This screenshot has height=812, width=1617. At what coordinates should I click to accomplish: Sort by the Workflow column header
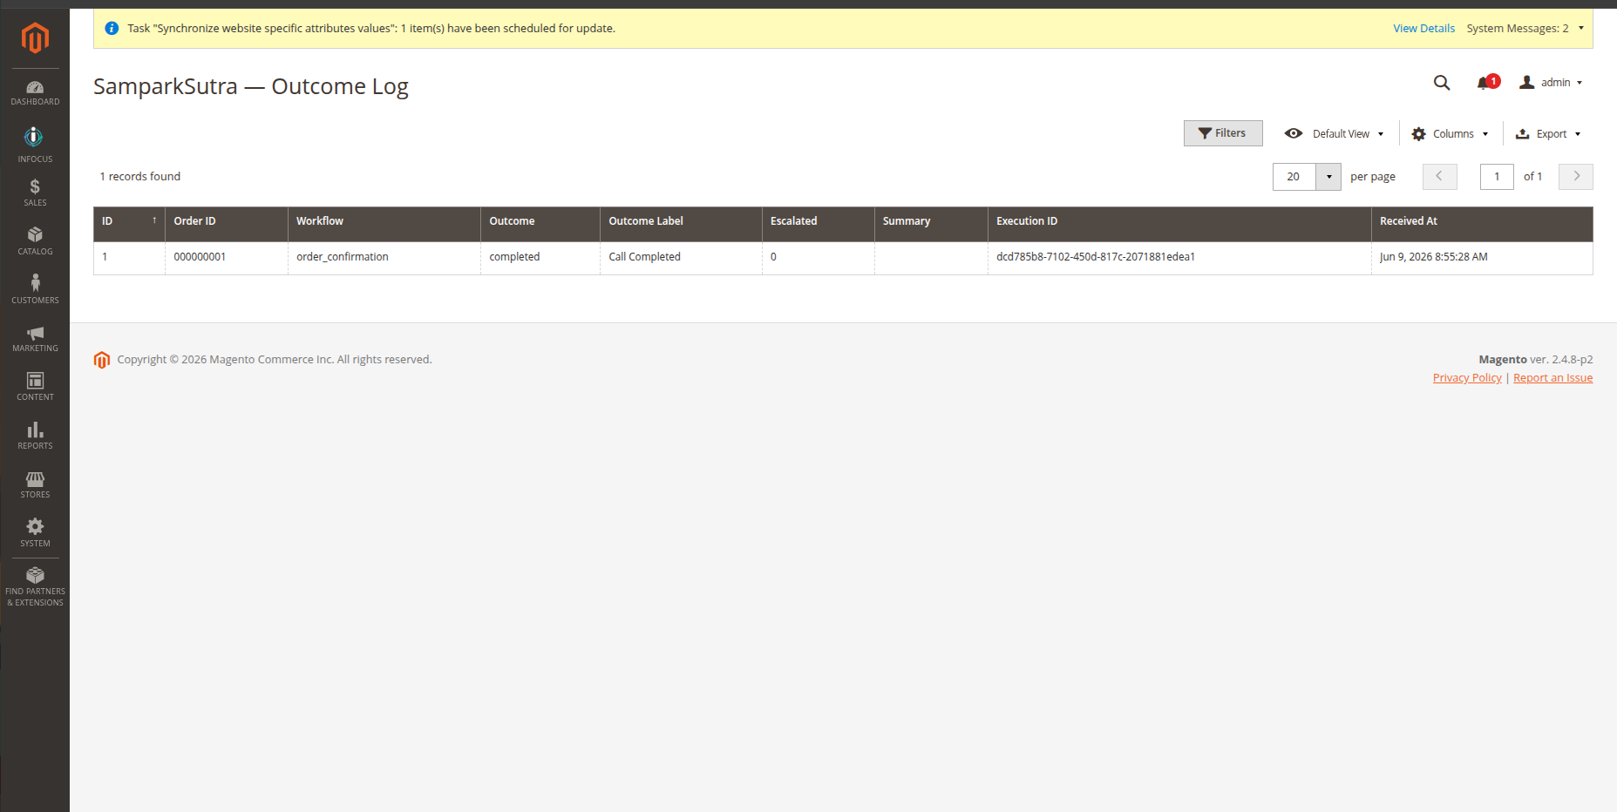click(x=384, y=224)
